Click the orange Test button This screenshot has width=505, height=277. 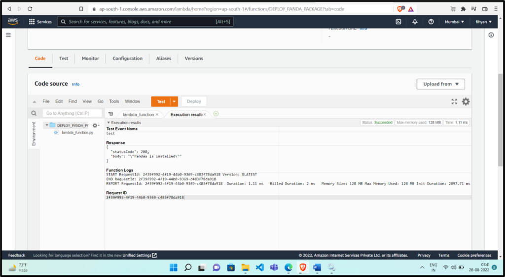pos(161,102)
